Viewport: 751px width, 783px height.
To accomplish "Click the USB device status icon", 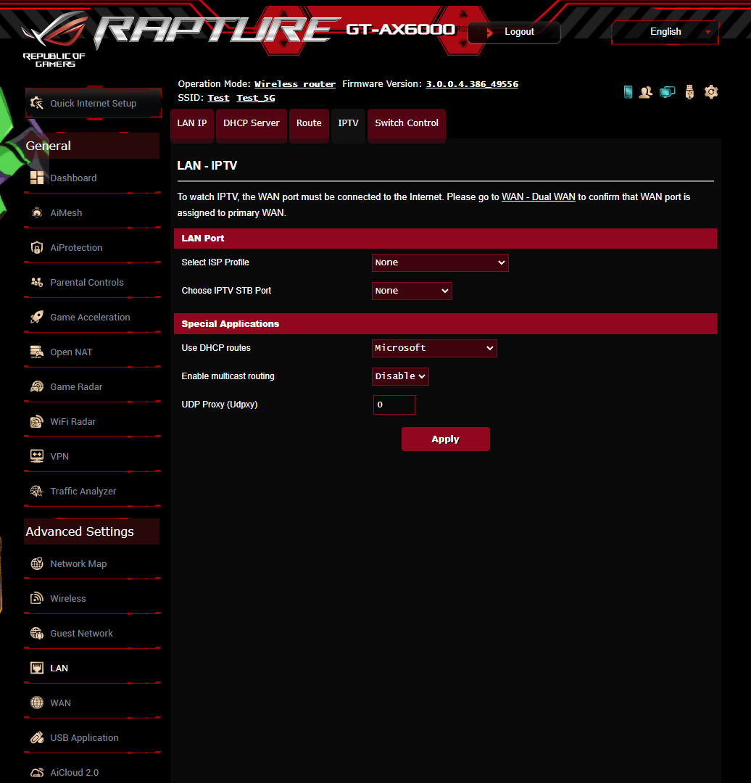I will [x=689, y=92].
